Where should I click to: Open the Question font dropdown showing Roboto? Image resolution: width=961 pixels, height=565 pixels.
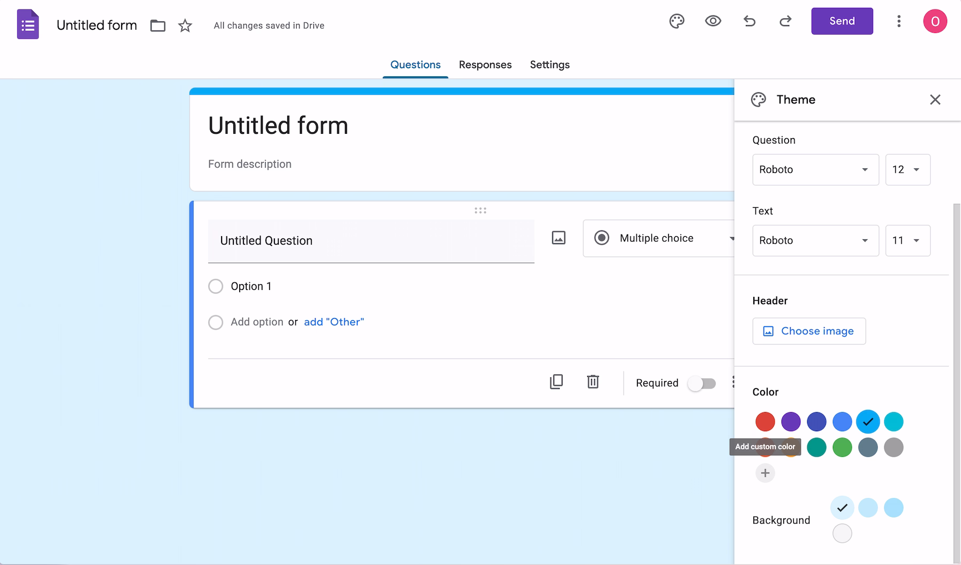point(815,170)
